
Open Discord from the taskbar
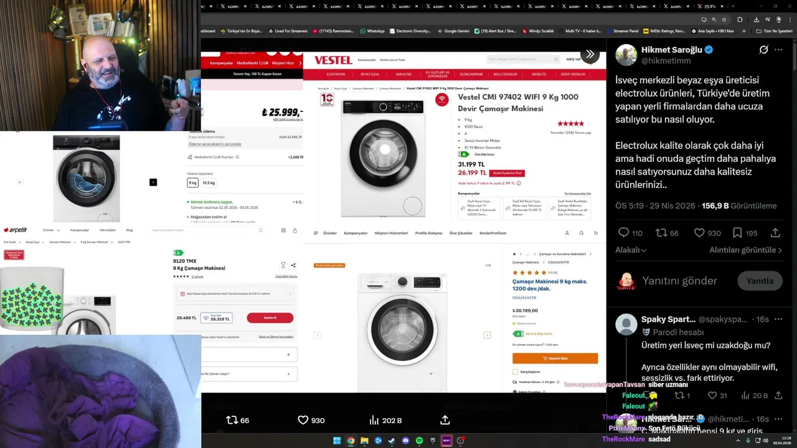[x=405, y=441]
